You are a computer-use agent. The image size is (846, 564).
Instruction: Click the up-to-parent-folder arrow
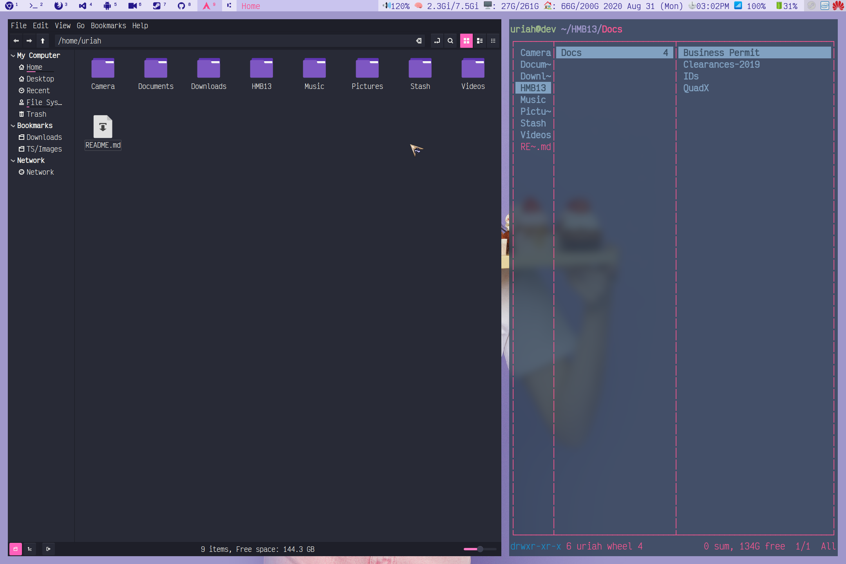pos(43,41)
